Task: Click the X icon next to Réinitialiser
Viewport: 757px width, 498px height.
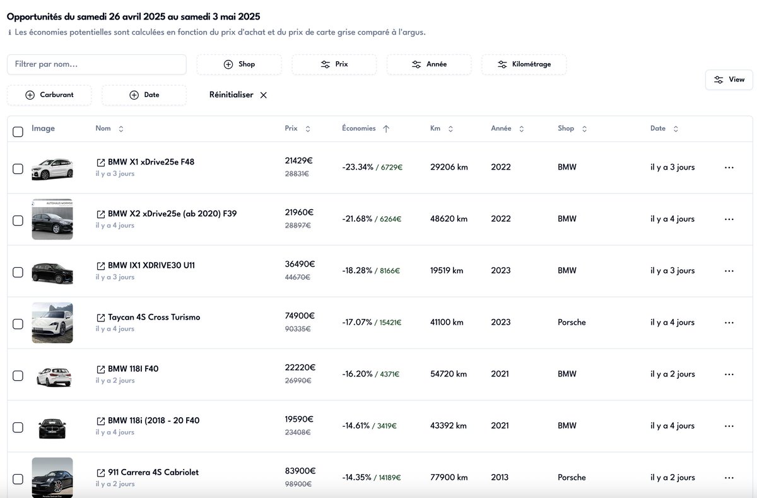Action: coord(264,95)
